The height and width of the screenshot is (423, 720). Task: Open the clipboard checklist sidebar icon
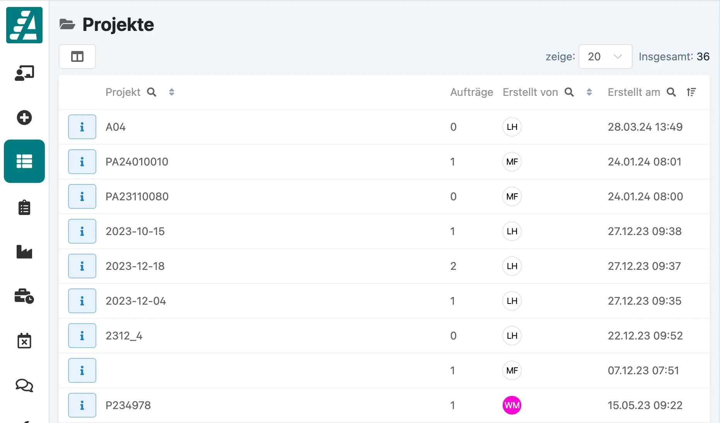point(24,208)
